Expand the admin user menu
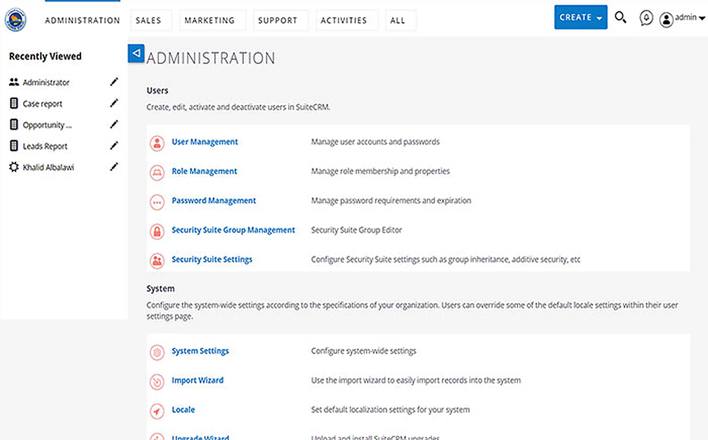This screenshot has height=440, width=708. pyautogui.click(x=690, y=18)
